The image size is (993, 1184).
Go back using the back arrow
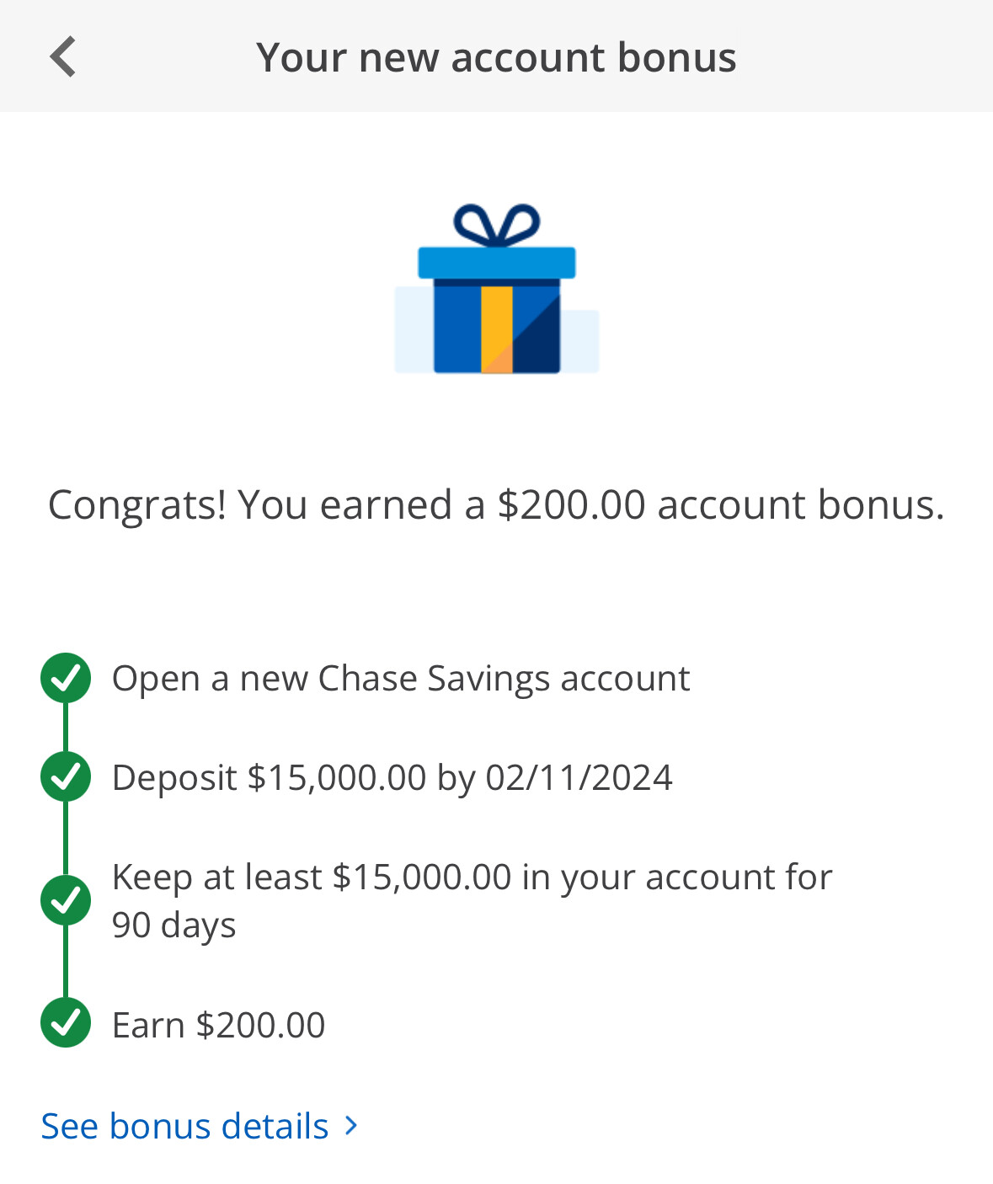pos(63,57)
